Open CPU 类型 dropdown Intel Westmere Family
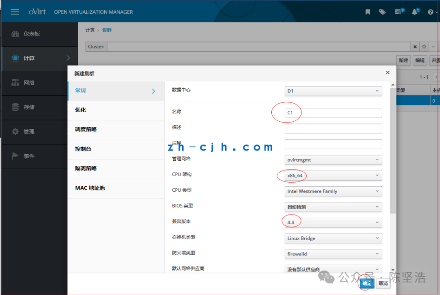The width and height of the screenshot is (440, 295). click(333, 191)
